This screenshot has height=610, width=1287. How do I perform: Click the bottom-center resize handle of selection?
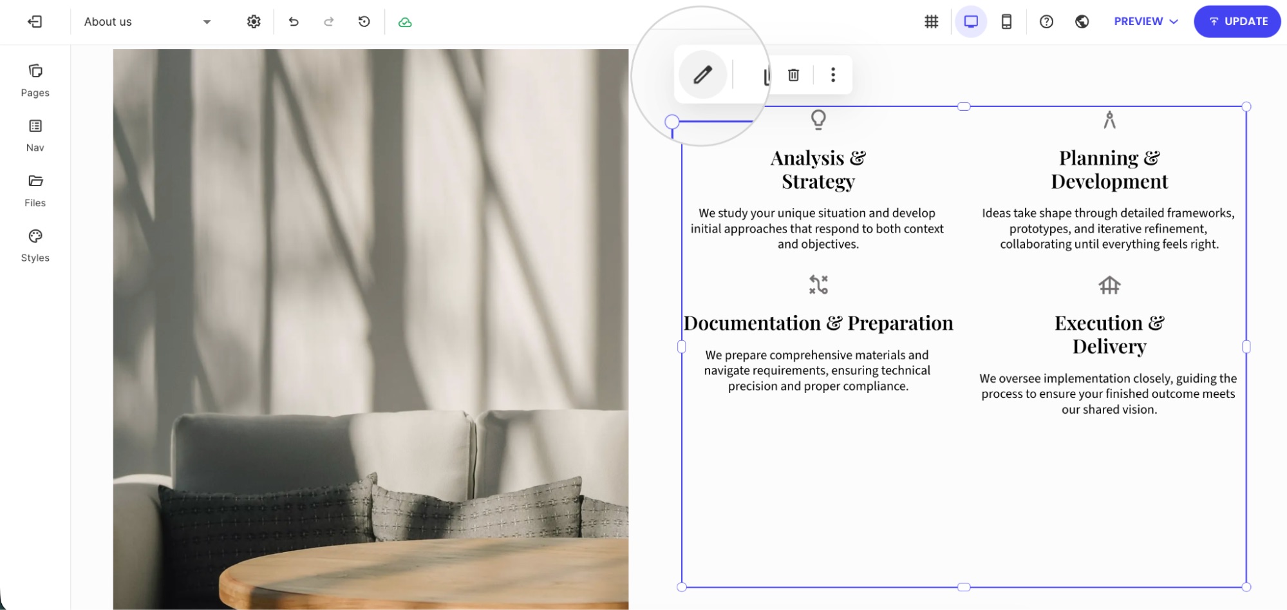964,587
